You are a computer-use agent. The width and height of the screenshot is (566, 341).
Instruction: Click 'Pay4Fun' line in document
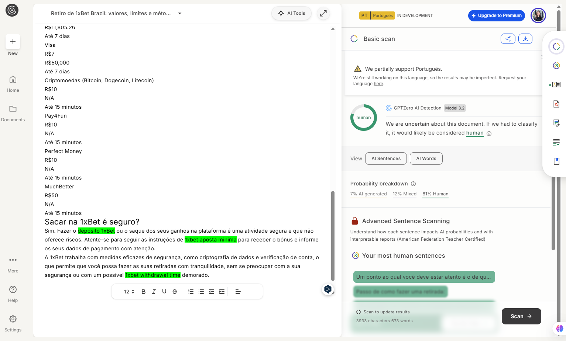[56, 116]
